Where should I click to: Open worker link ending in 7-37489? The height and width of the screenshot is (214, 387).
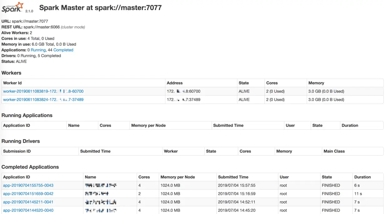(x=43, y=100)
